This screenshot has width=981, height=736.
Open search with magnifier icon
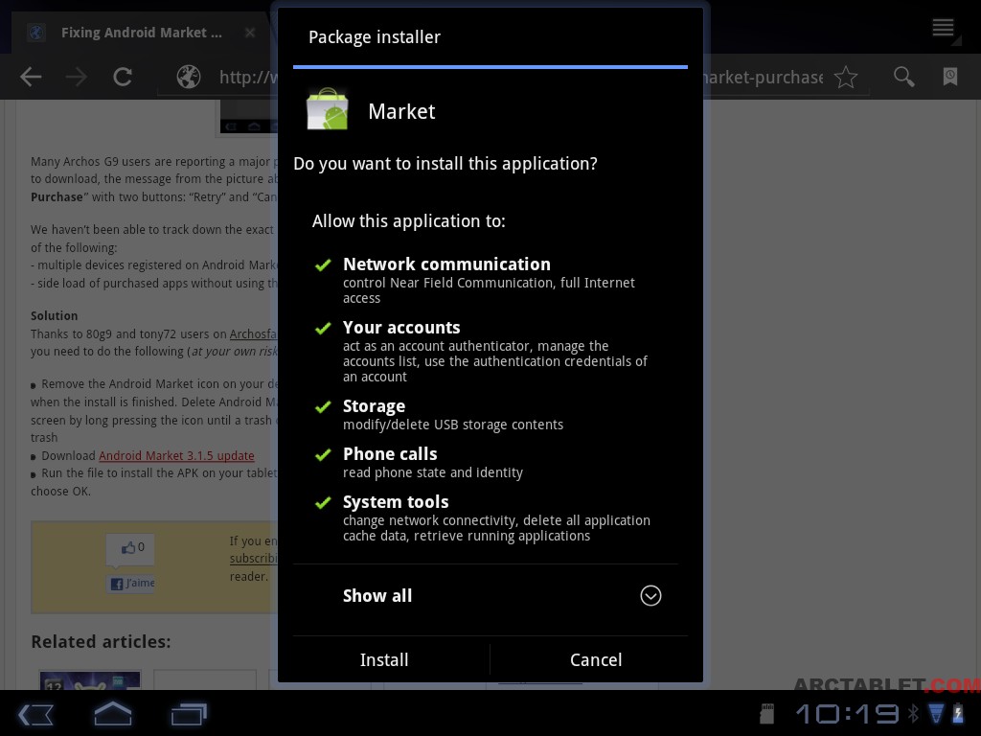[x=904, y=77]
